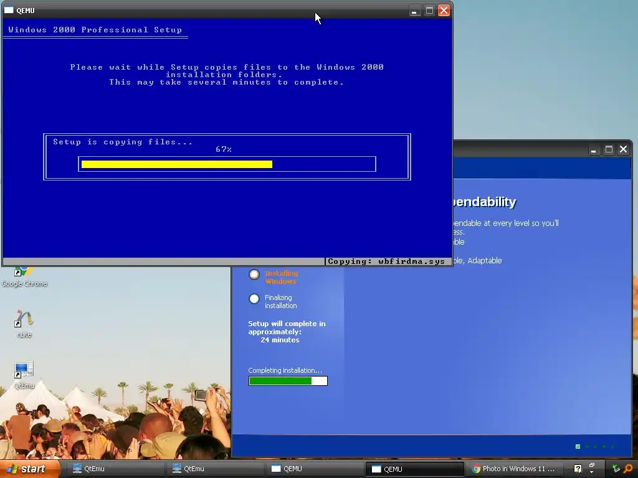The height and width of the screenshot is (478, 638).
Task: Click the '24 minutes' remaining time text
Action: [280, 340]
